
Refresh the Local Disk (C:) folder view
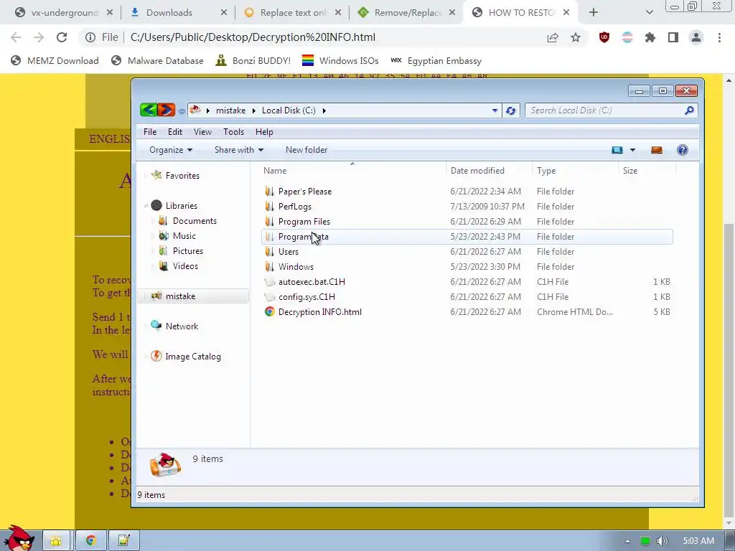pos(510,110)
